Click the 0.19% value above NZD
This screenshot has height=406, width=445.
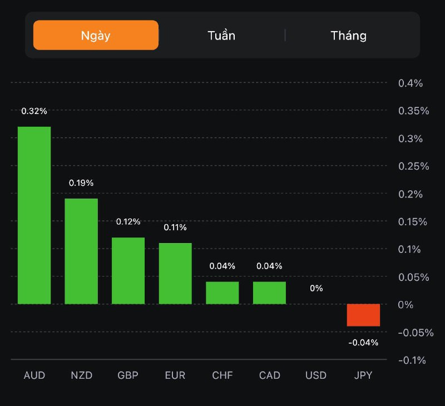tap(81, 183)
